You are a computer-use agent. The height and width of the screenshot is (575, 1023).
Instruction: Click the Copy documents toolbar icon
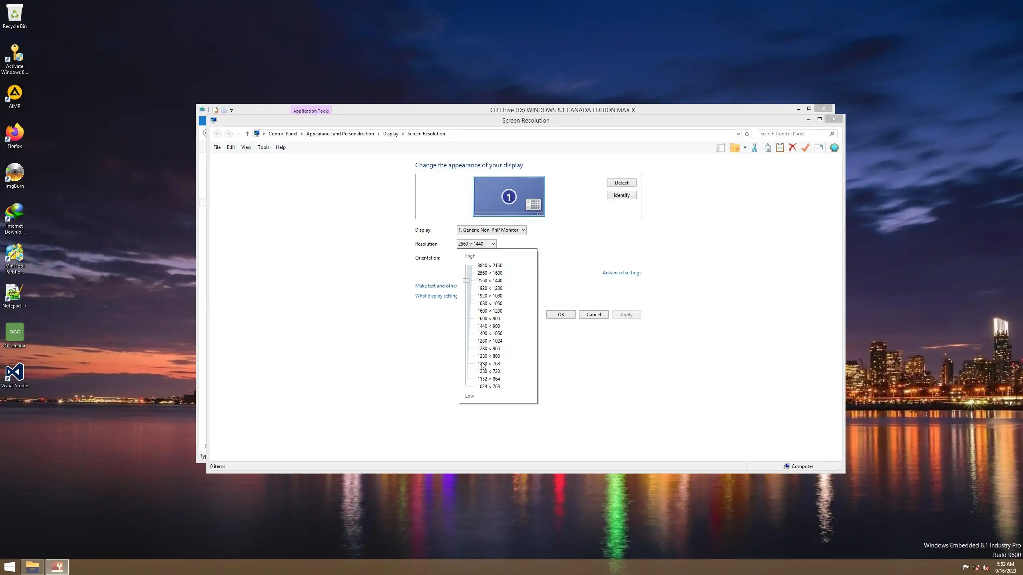point(767,148)
